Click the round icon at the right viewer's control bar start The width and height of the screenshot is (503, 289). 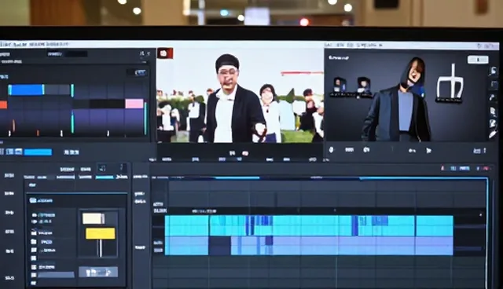[x=332, y=150]
